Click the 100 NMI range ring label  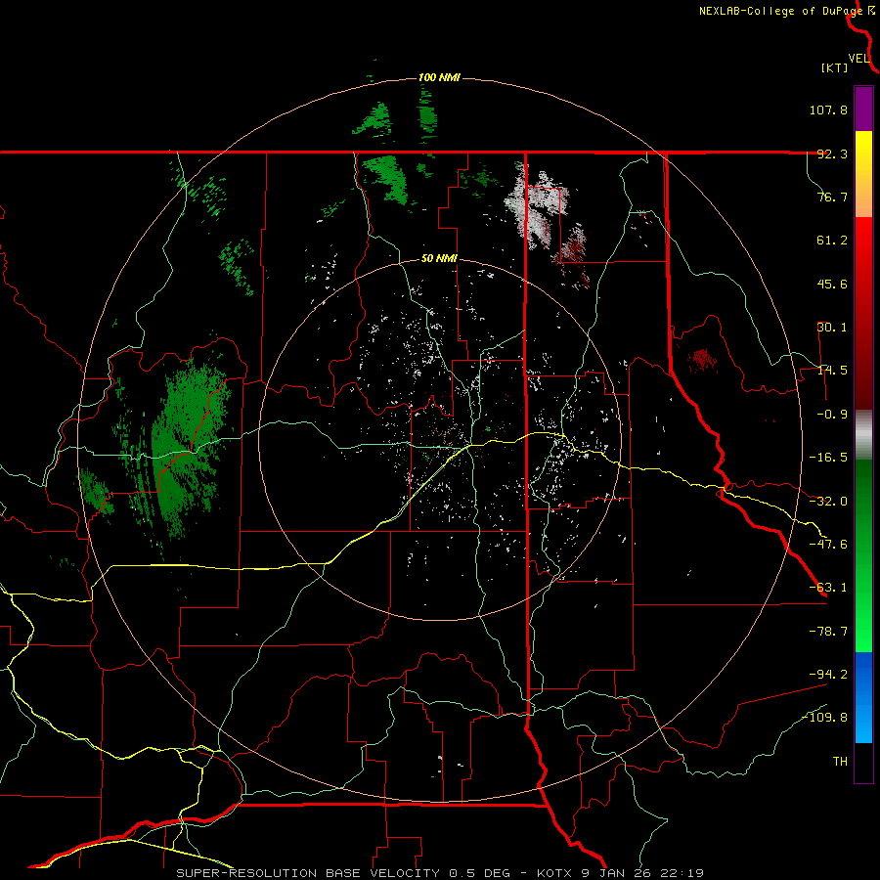pyautogui.click(x=439, y=77)
